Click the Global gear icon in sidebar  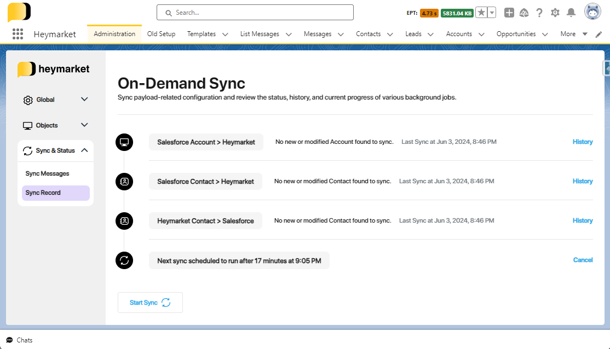coord(27,100)
